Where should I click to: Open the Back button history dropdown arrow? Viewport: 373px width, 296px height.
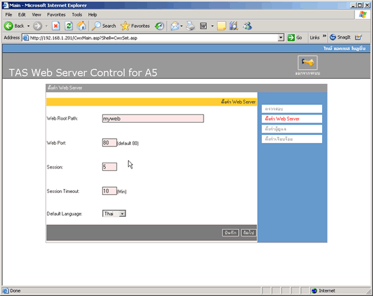tap(28, 26)
